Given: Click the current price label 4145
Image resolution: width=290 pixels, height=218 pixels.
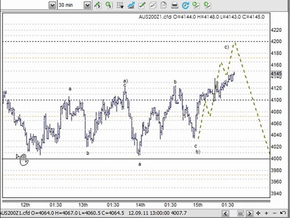Looking at the screenshot, I should pos(276,74).
